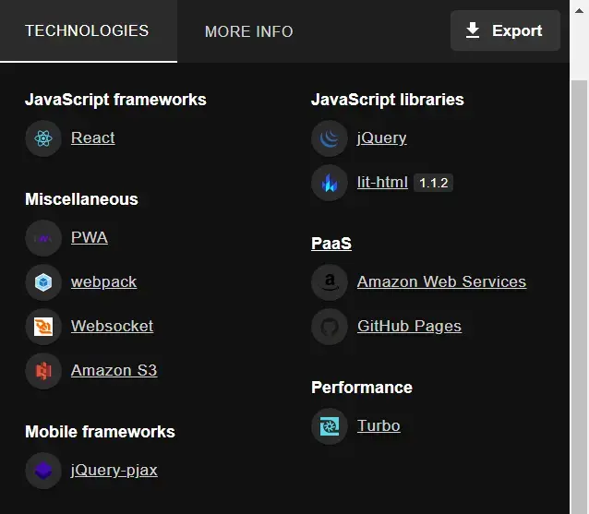
Task: Click the GitHub Pages octocat icon
Action: point(329,327)
